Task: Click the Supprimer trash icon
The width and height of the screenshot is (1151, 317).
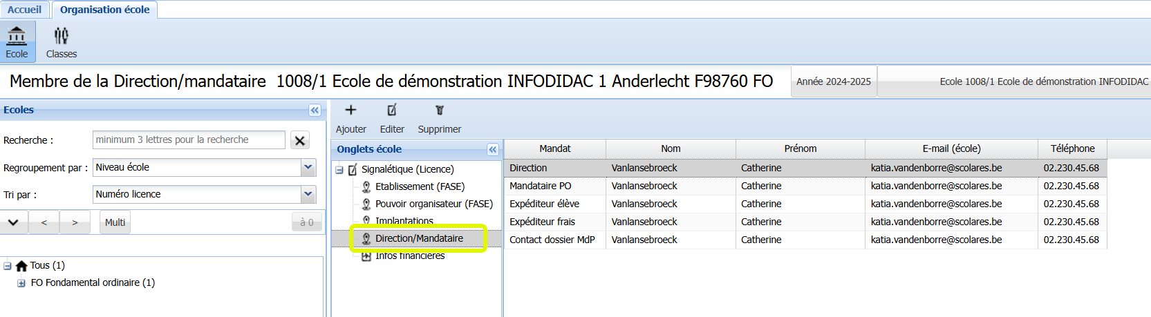Action: [439, 110]
